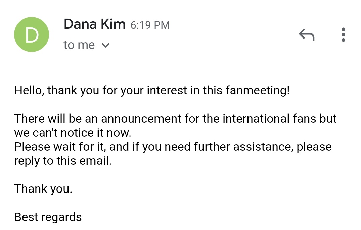The width and height of the screenshot is (361, 230).
Task: Click the line 'reply to this email.'
Action: coord(63,161)
